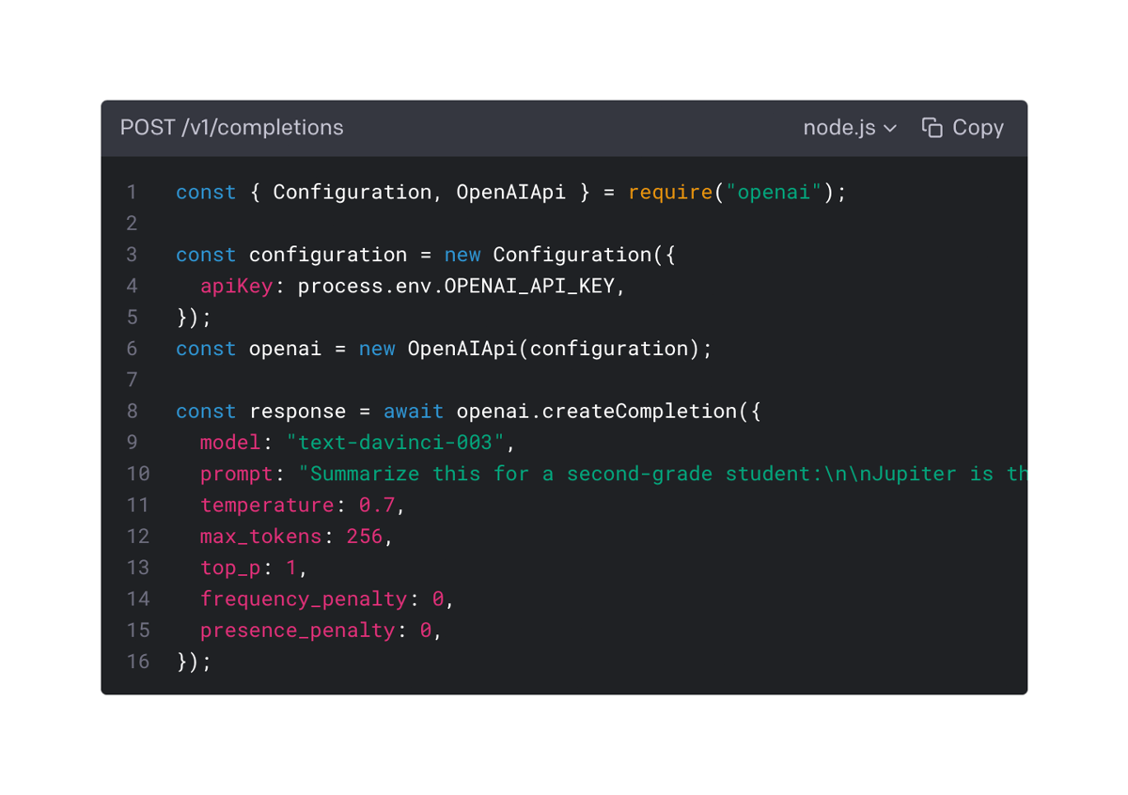Click the apiKey property on line 4
The height and width of the screenshot is (795, 1128).
[x=234, y=286]
